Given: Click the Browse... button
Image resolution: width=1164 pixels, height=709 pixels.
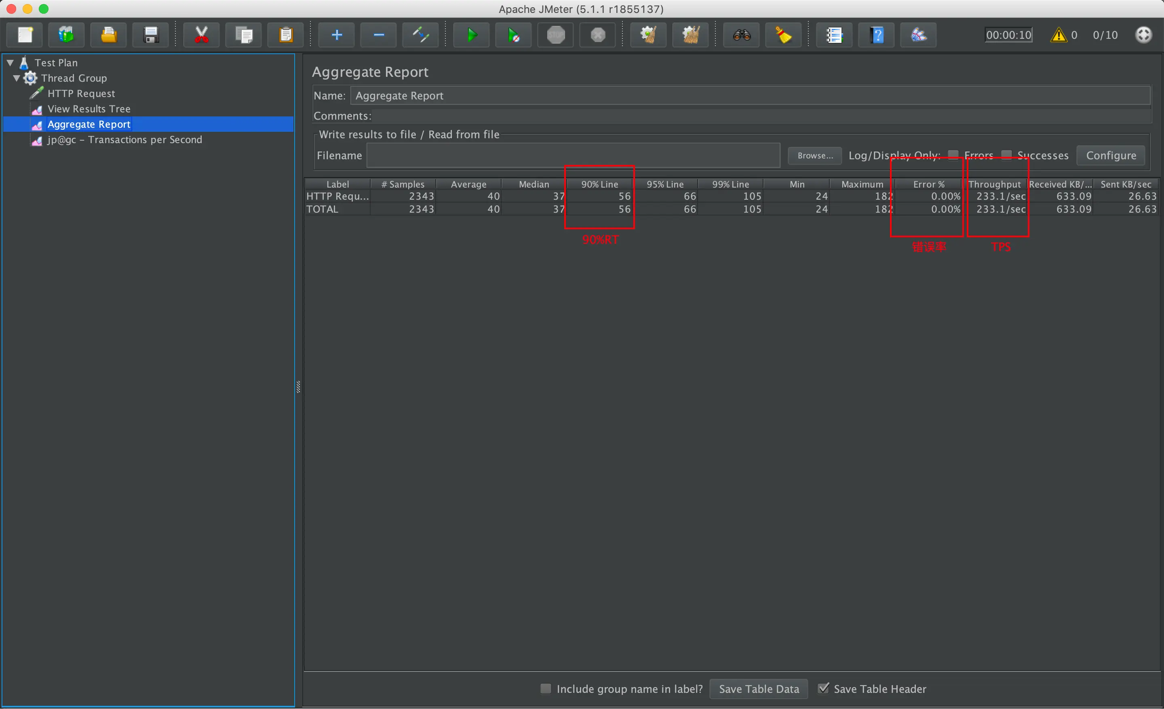Looking at the screenshot, I should [x=814, y=155].
